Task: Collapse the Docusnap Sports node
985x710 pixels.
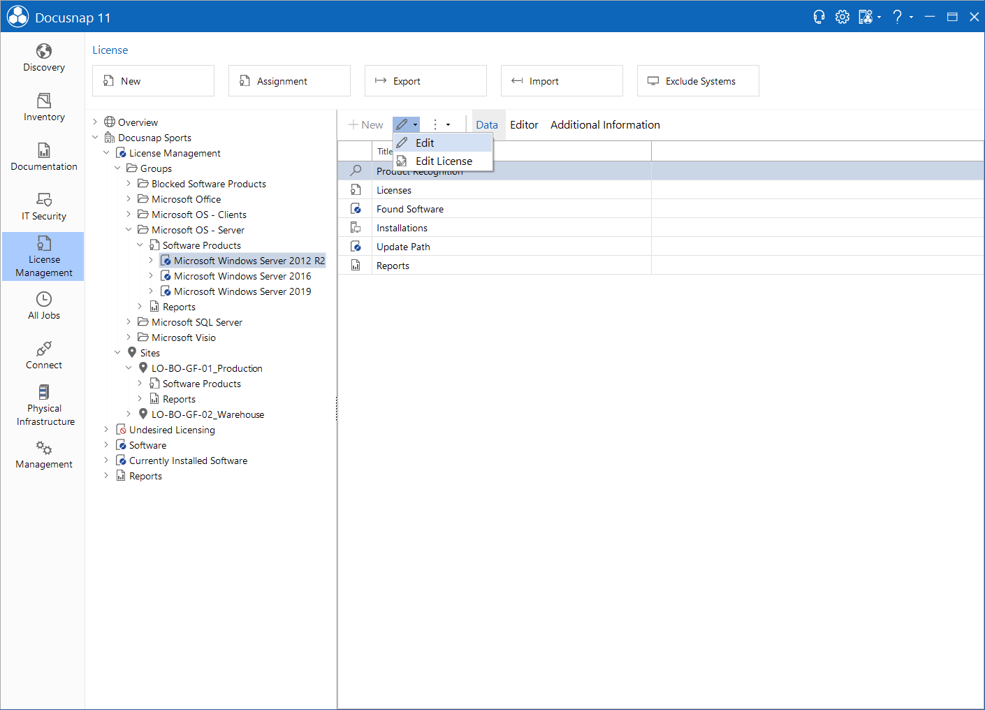Action: (95, 137)
